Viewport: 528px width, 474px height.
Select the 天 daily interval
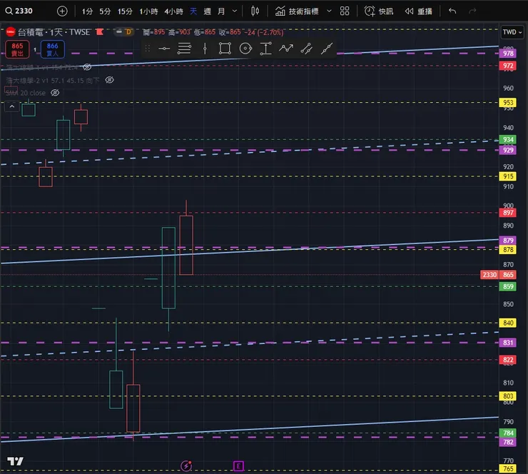193,11
